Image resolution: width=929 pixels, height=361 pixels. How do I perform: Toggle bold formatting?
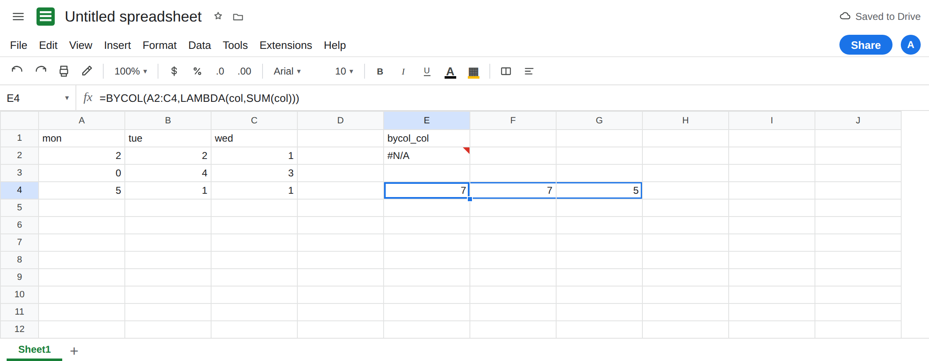380,71
